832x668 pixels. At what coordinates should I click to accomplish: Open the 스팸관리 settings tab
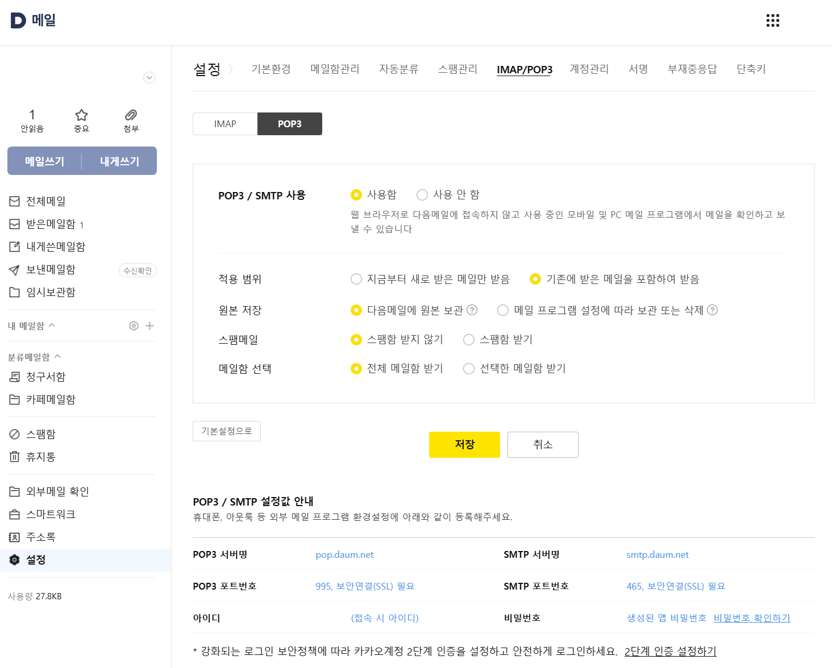tap(457, 69)
